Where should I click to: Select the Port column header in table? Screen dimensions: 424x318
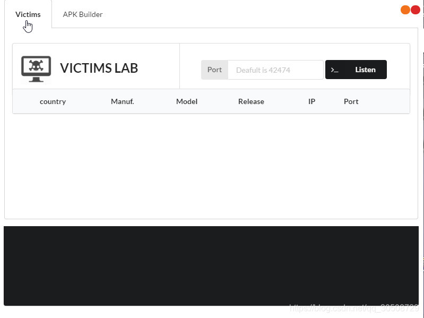pyautogui.click(x=351, y=102)
